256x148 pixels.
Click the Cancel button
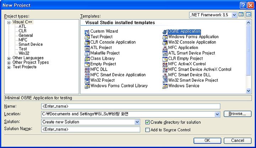tap(238, 141)
